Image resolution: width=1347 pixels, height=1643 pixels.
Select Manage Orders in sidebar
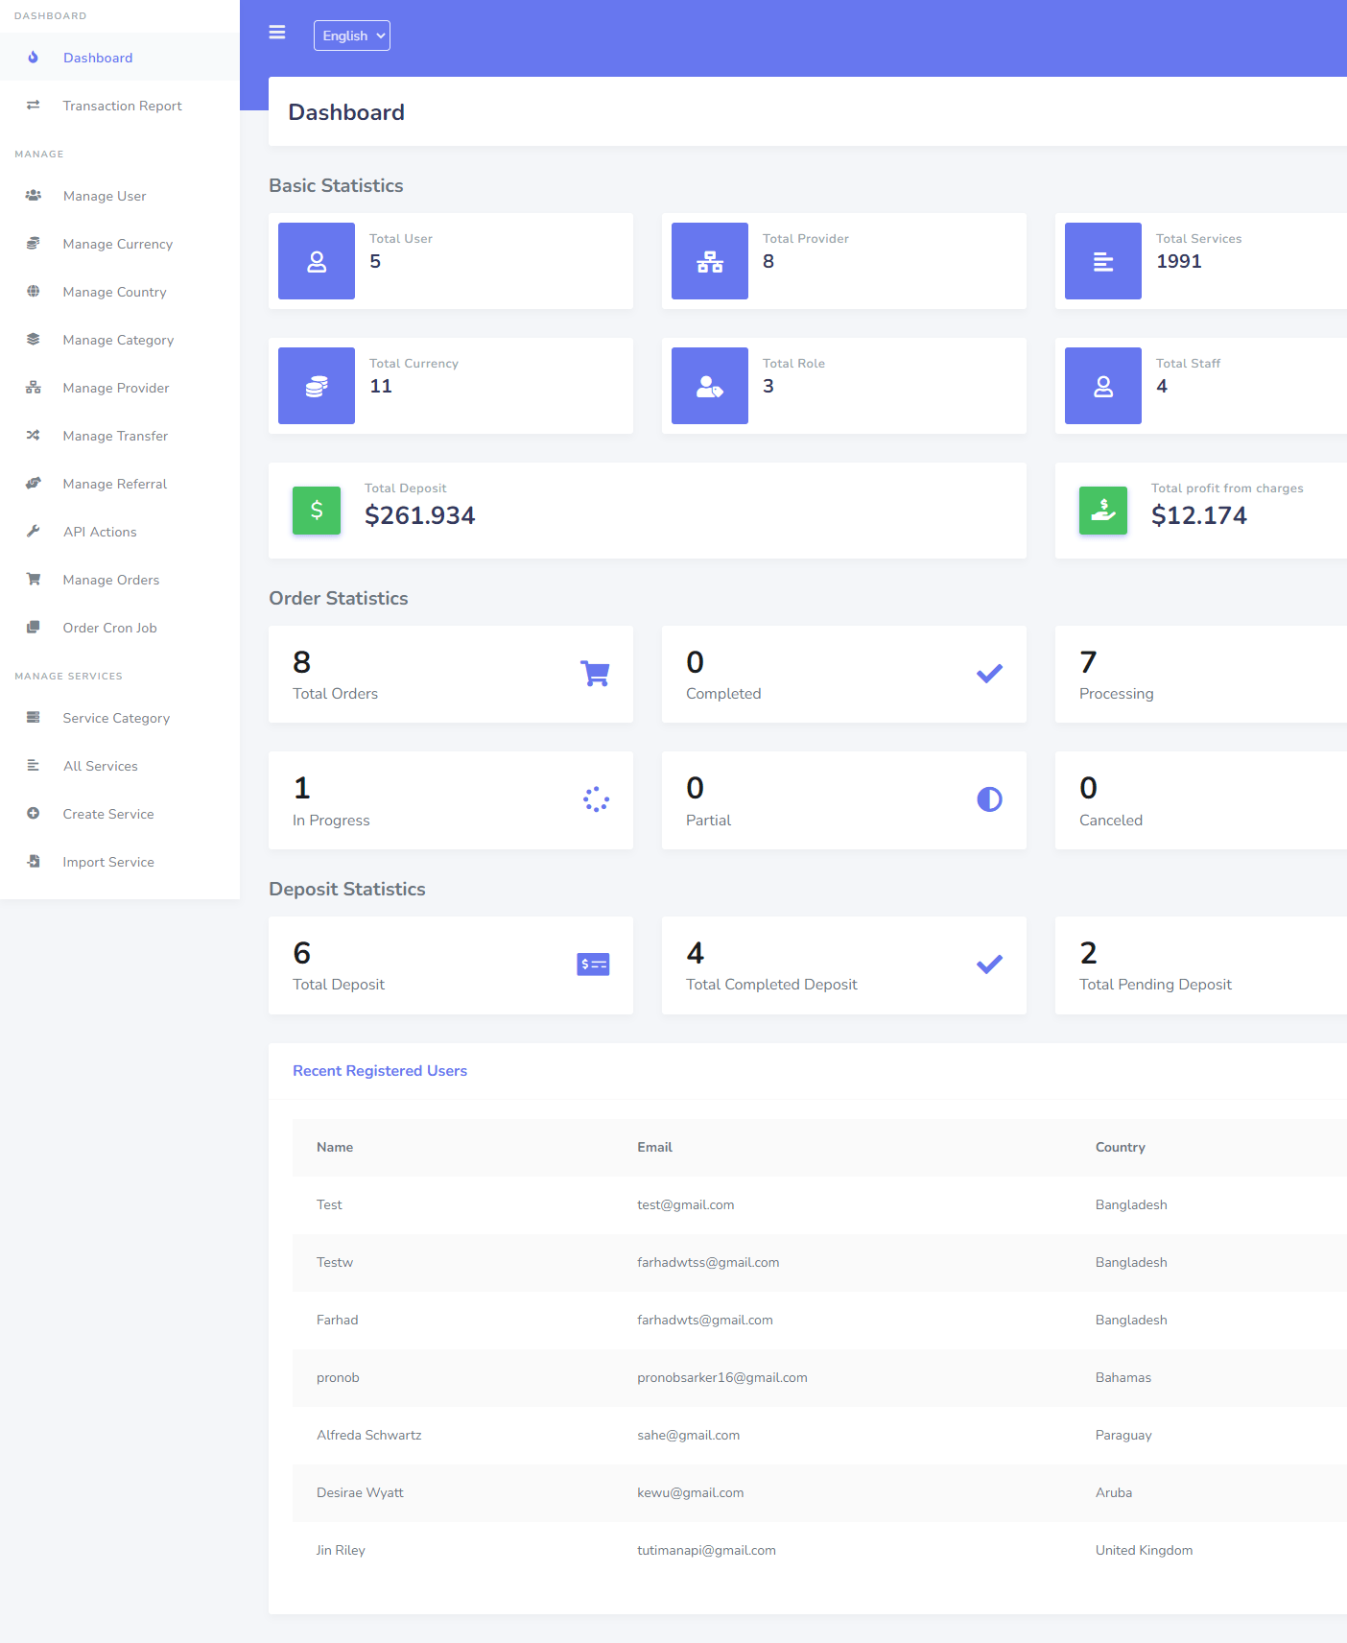click(110, 580)
